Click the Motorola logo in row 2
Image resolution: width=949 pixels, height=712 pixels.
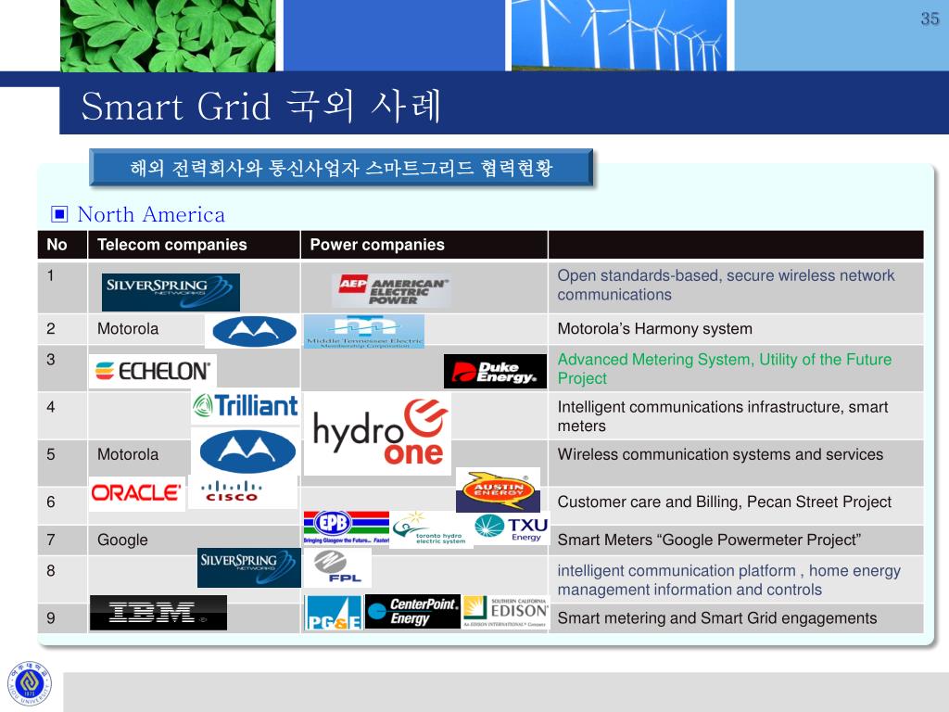point(254,331)
